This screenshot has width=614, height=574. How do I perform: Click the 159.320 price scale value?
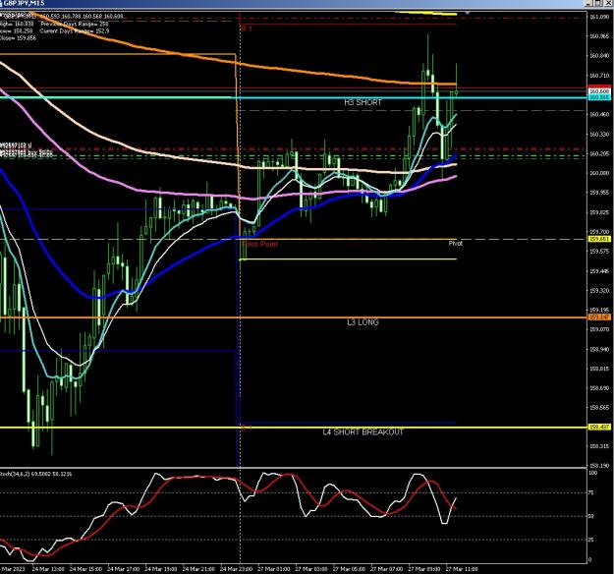click(599, 290)
